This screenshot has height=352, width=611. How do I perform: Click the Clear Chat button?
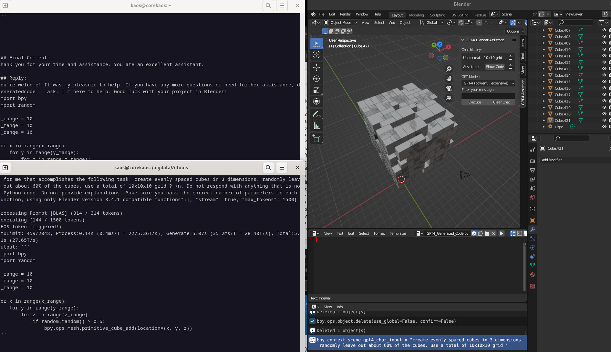(x=502, y=102)
